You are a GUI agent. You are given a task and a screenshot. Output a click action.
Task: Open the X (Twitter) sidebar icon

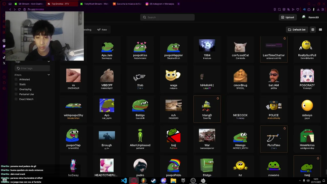(x=4, y=63)
